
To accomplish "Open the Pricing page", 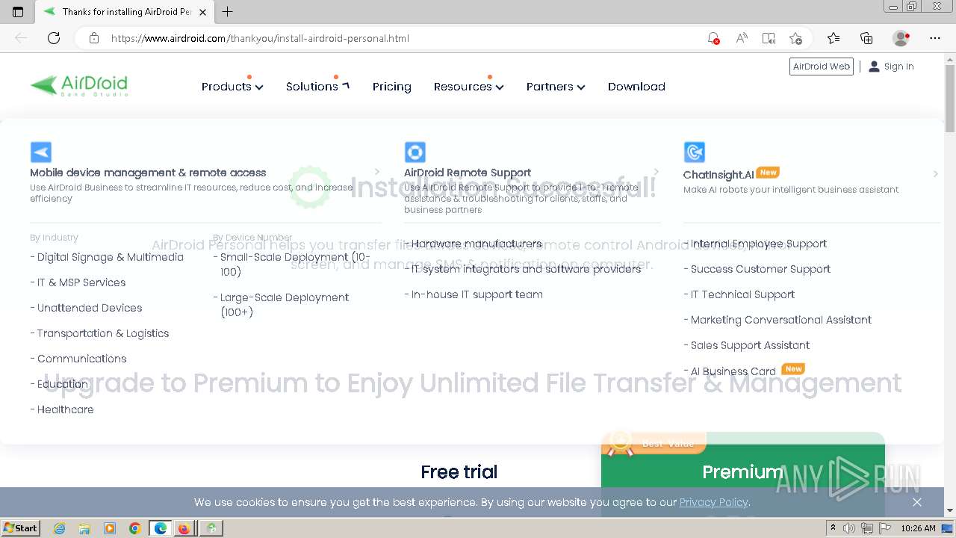I will (392, 87).
